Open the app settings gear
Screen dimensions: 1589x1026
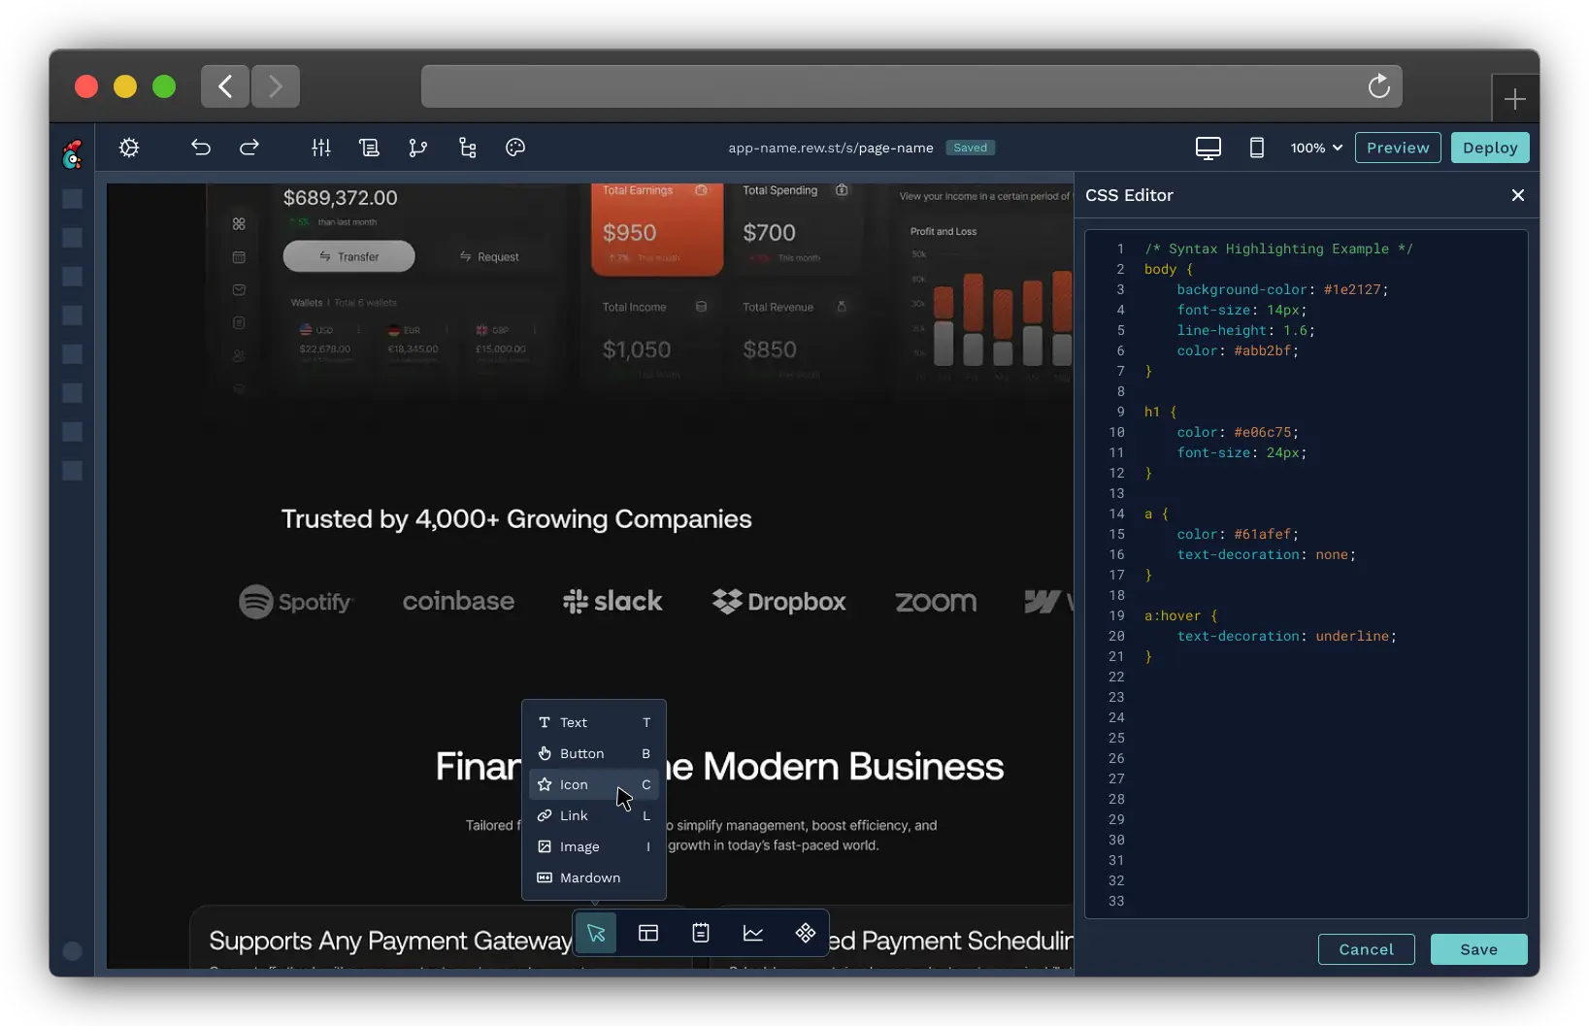pos(128,148)
